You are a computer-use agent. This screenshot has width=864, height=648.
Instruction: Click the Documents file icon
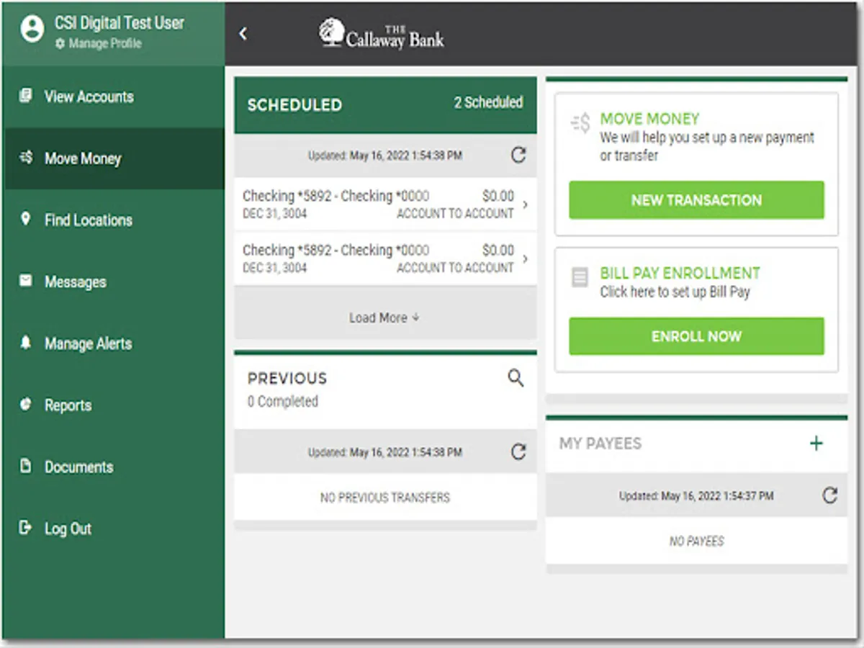point(26,466)
